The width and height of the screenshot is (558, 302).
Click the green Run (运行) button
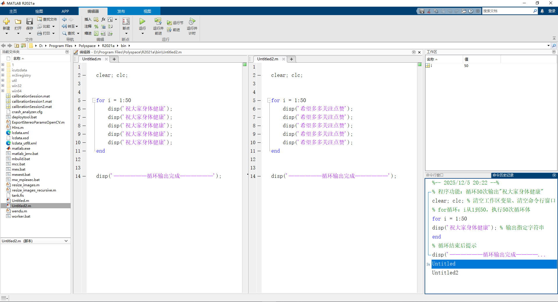pos(142,21)
